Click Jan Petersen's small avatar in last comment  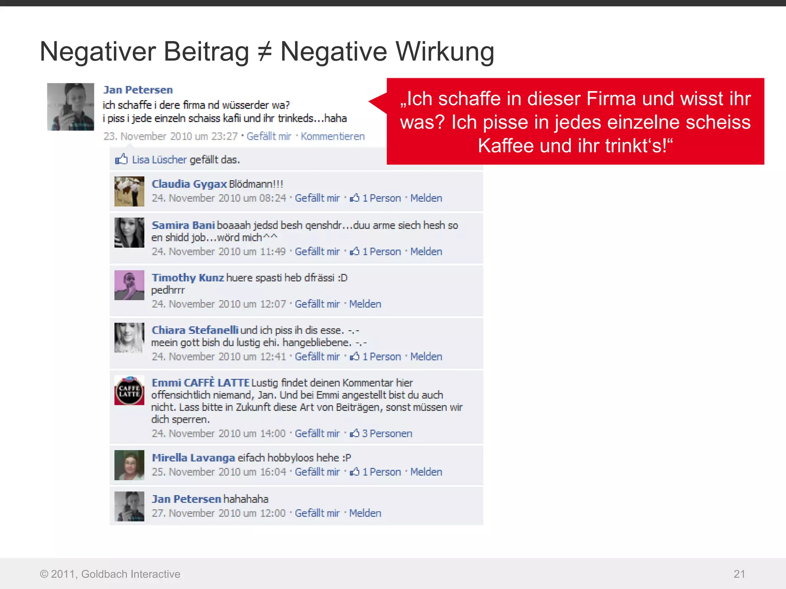click(x=129, y=506)
